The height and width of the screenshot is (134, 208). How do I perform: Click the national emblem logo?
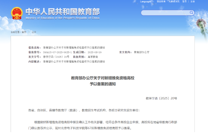click(17, 13)
